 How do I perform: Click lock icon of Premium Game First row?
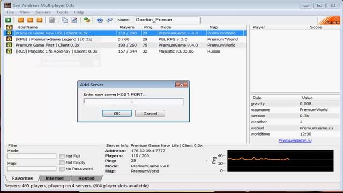tap(9, 45)
